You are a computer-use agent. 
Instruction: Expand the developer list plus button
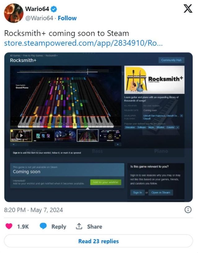(182, 116)
